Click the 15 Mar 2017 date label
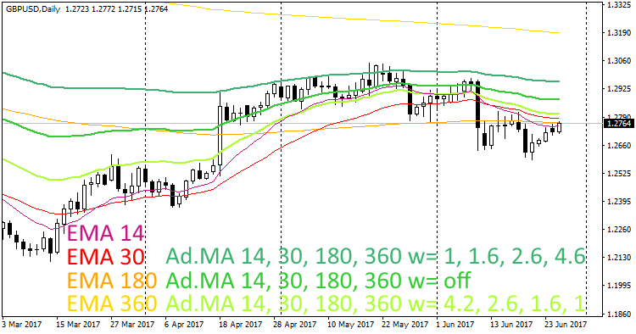 tap(78, 325)
